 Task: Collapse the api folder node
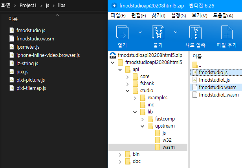[x=120, y=70]
